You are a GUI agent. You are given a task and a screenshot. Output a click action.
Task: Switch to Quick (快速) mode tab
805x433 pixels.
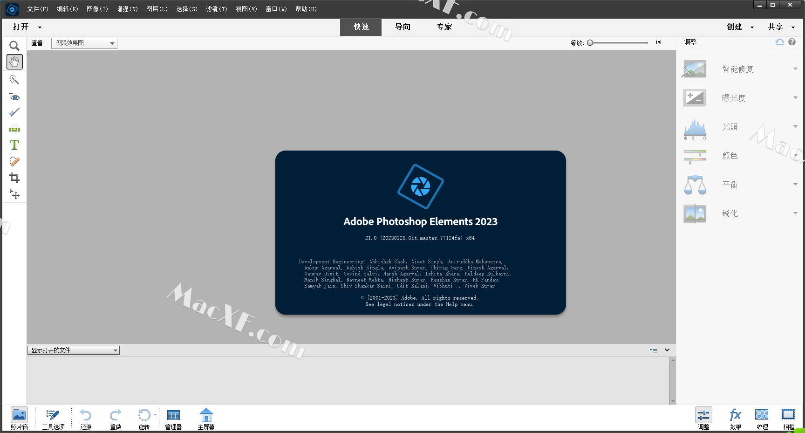tap(361, 27)
